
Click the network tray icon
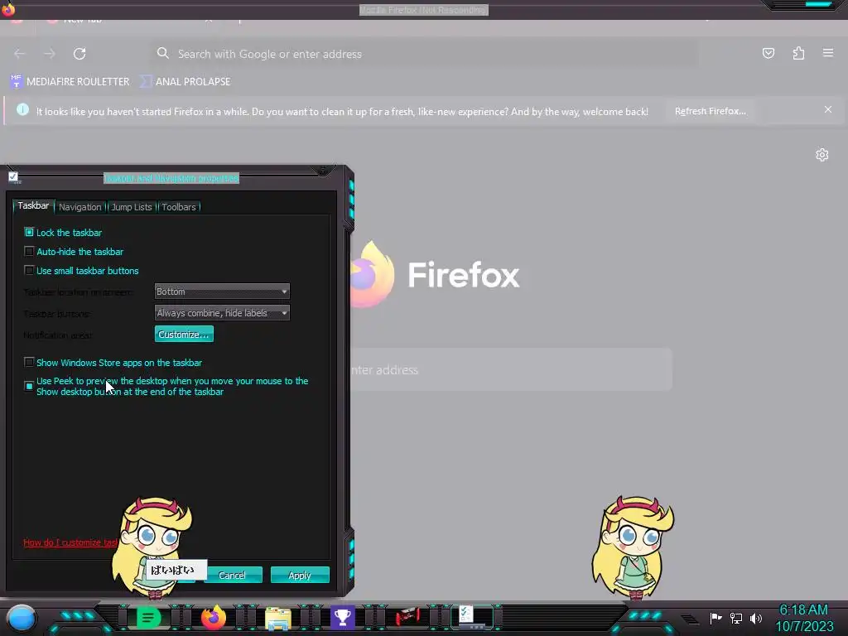click(x=736, y=618)
